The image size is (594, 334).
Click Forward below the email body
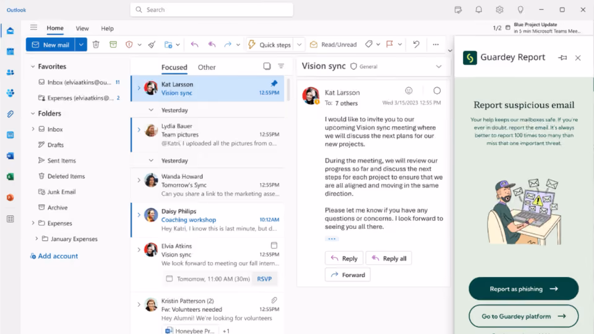pyautogui.click(x=347, y=275)
